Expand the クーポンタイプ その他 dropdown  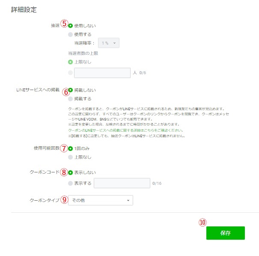pos(101,200)
